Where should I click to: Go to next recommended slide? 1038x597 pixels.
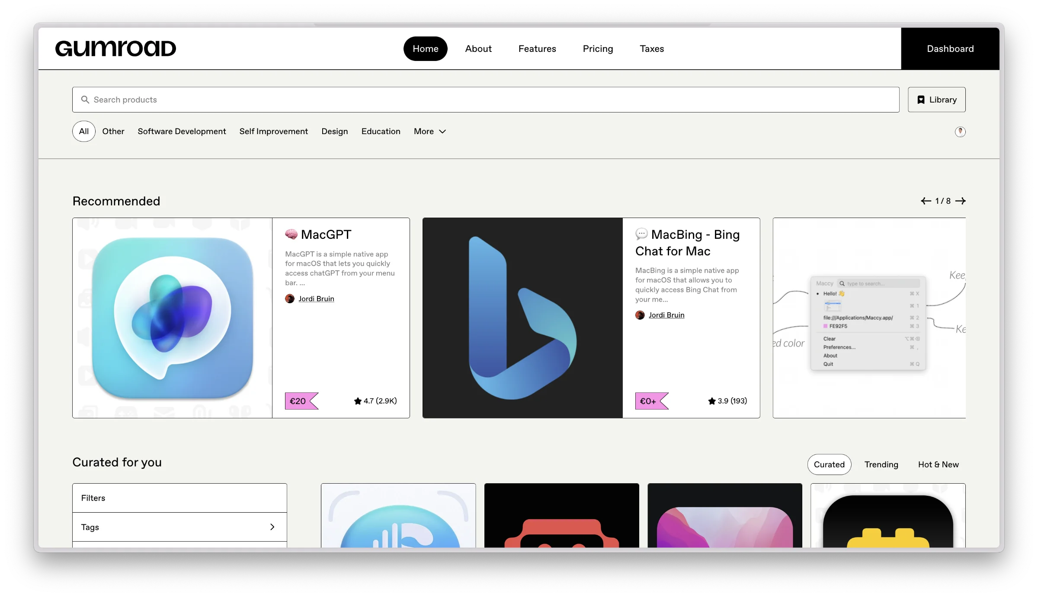point(961,201)
